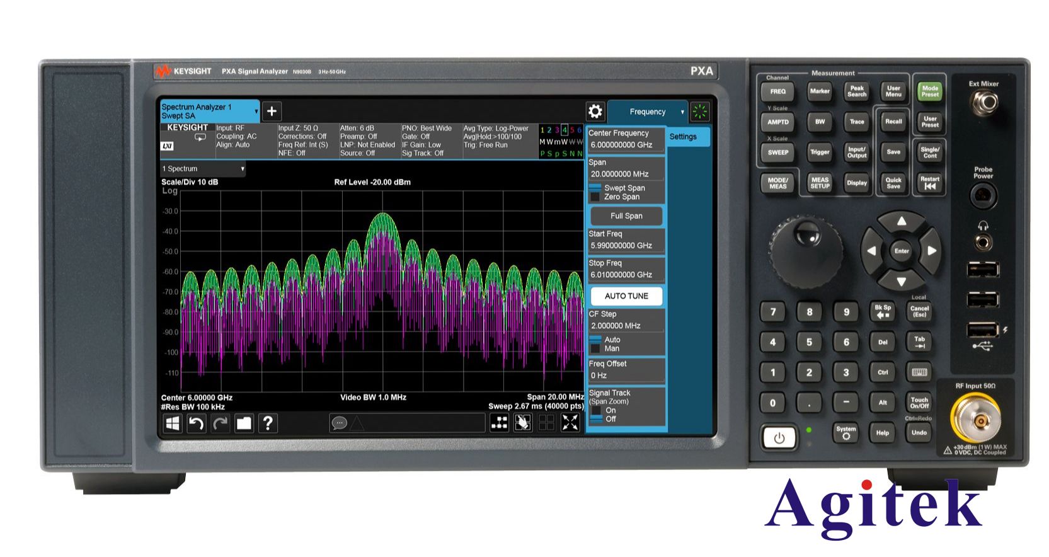Image resolution: width=1049 pixels, height=557 pixels.
Task: Tap the front panel keyboard icon key
Action: pos(919,372)
